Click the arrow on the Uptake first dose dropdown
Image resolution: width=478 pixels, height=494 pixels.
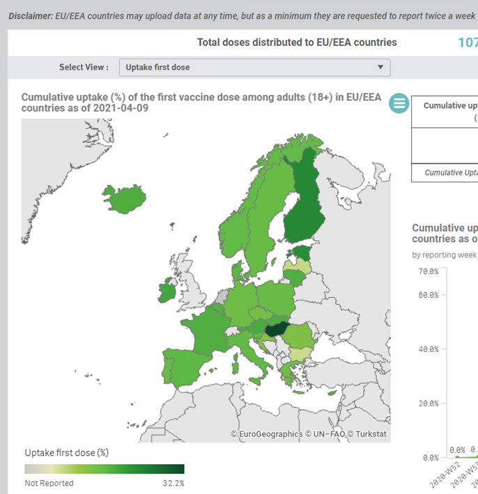click(x=380, y=67)
